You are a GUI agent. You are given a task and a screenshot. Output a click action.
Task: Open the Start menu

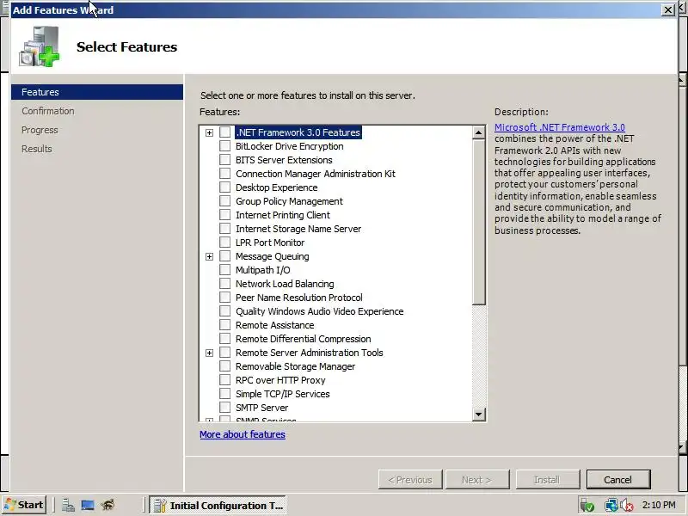(x=24, y=505)
